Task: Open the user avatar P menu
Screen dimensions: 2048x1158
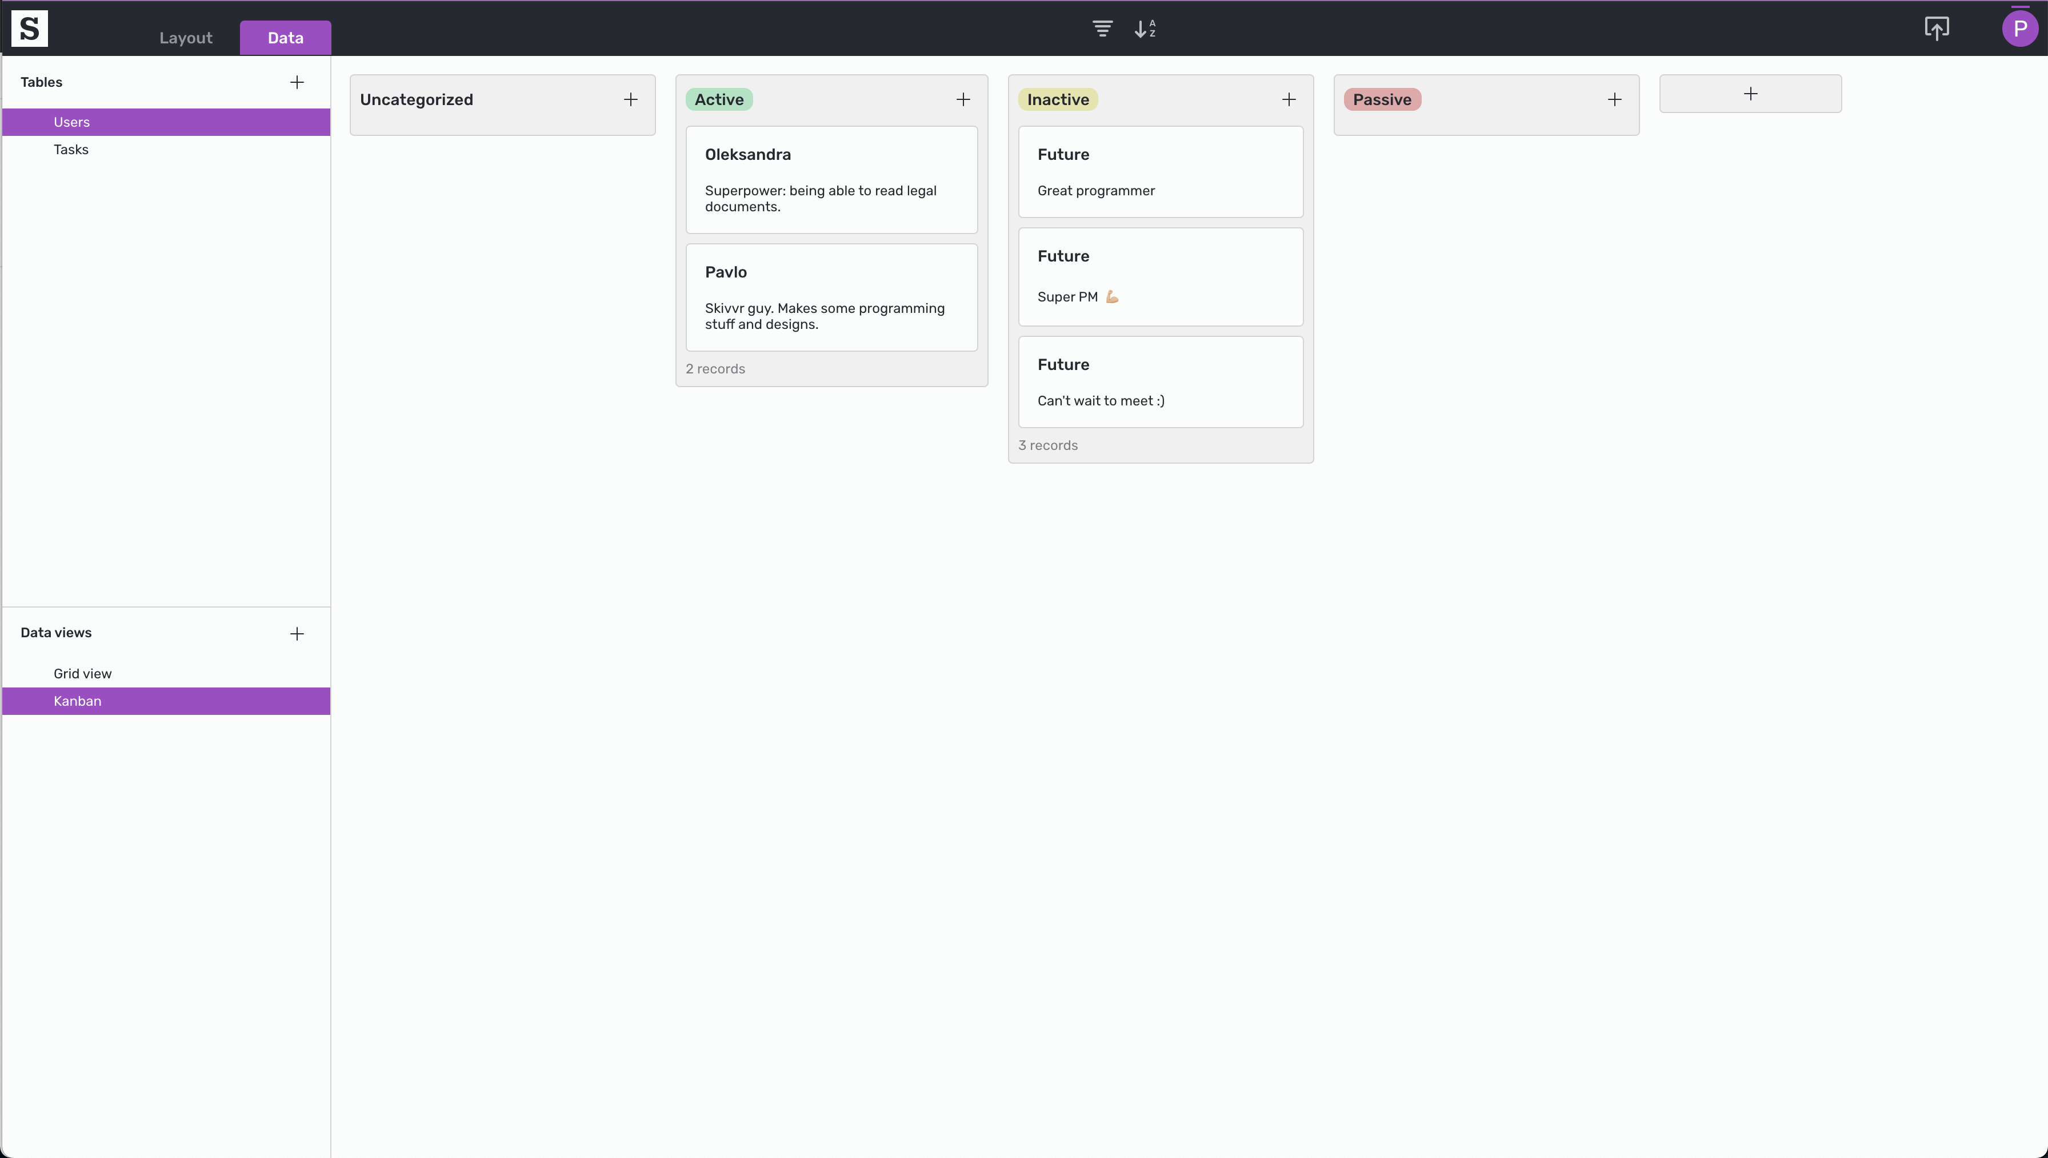Action: (2019, 30)
